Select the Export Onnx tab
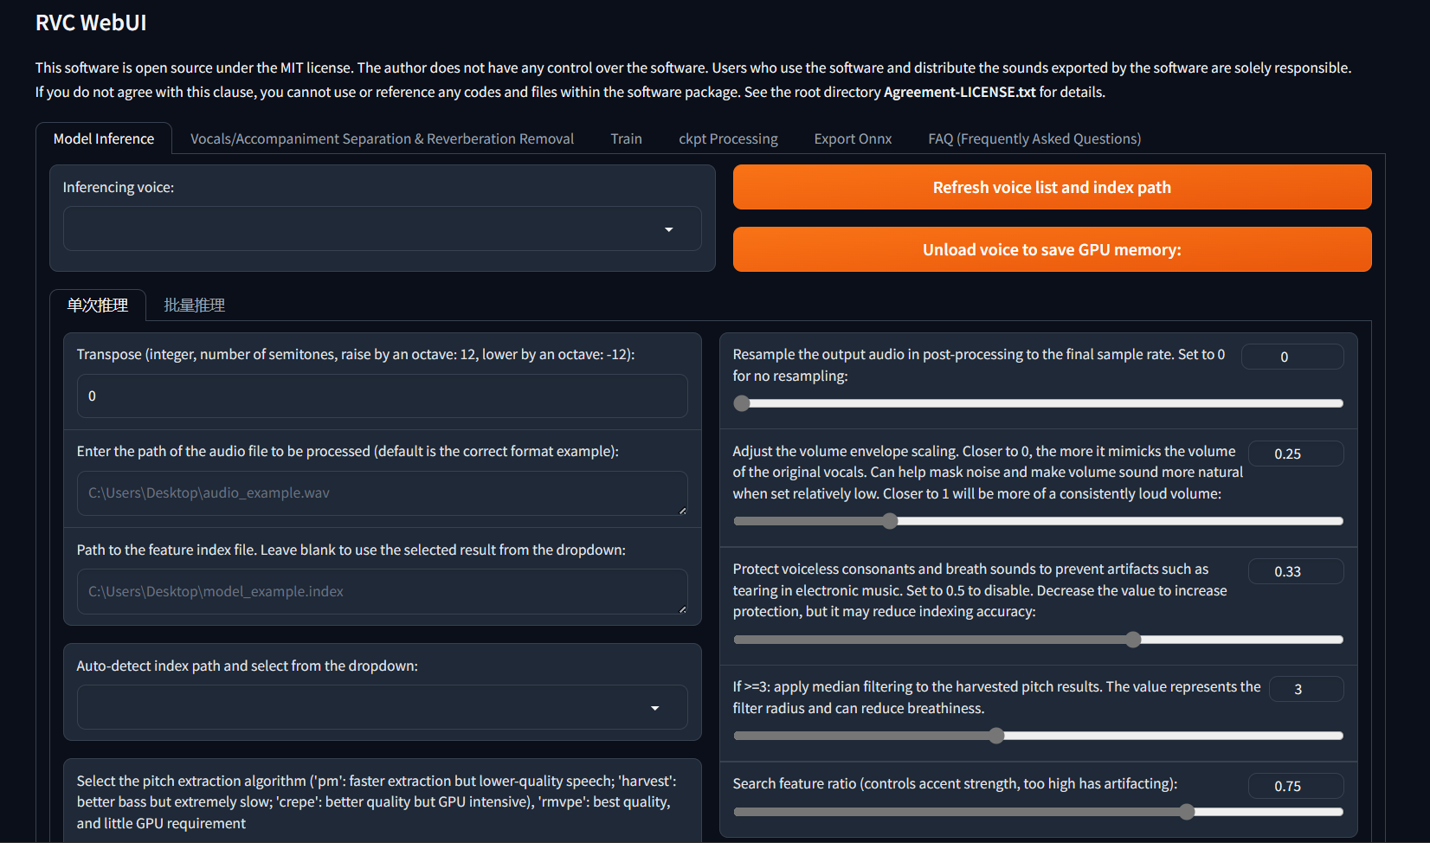Image resolution: width=1430 pixels, height=843 pixels. [x=853, y=138]
